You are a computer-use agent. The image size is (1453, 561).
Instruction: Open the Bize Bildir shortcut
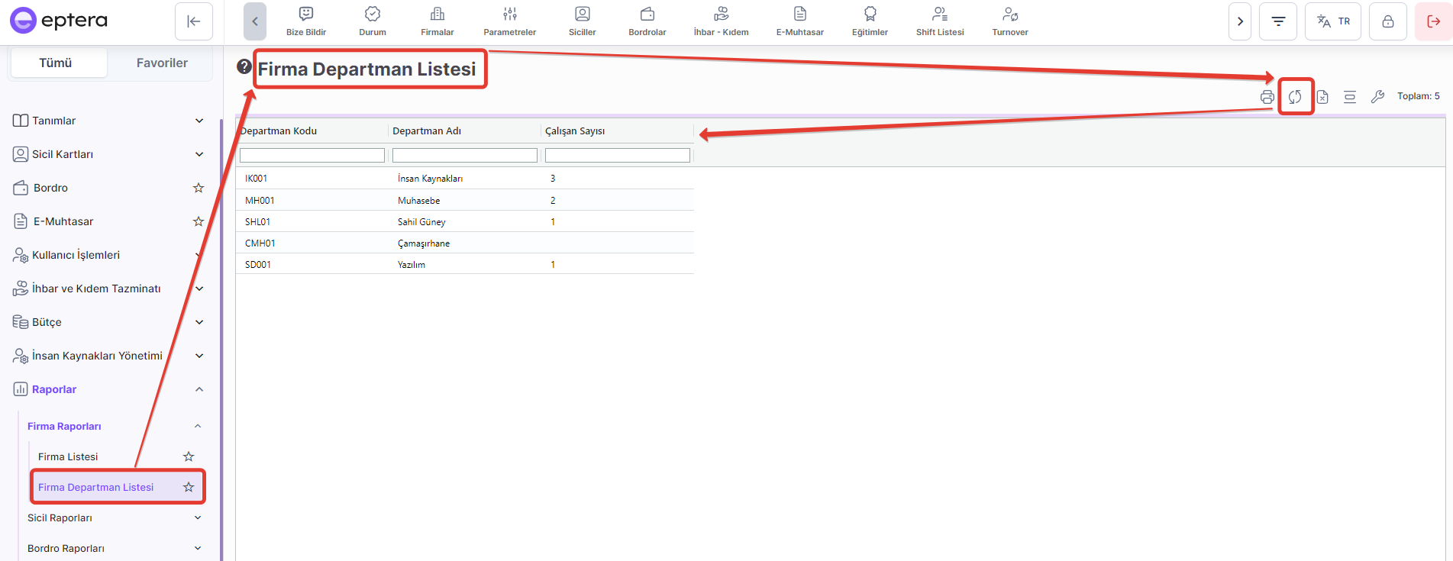pos(306,21)
